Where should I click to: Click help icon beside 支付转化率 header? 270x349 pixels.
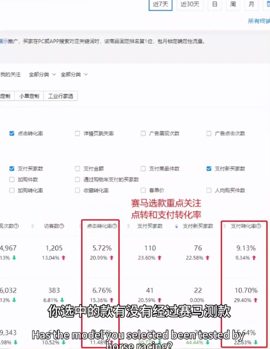click(259, 226)
